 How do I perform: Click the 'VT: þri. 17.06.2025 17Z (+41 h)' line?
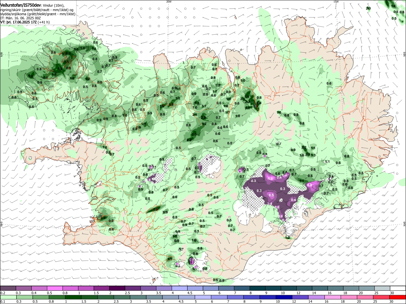pyautogui.click(x=25, y=22)
